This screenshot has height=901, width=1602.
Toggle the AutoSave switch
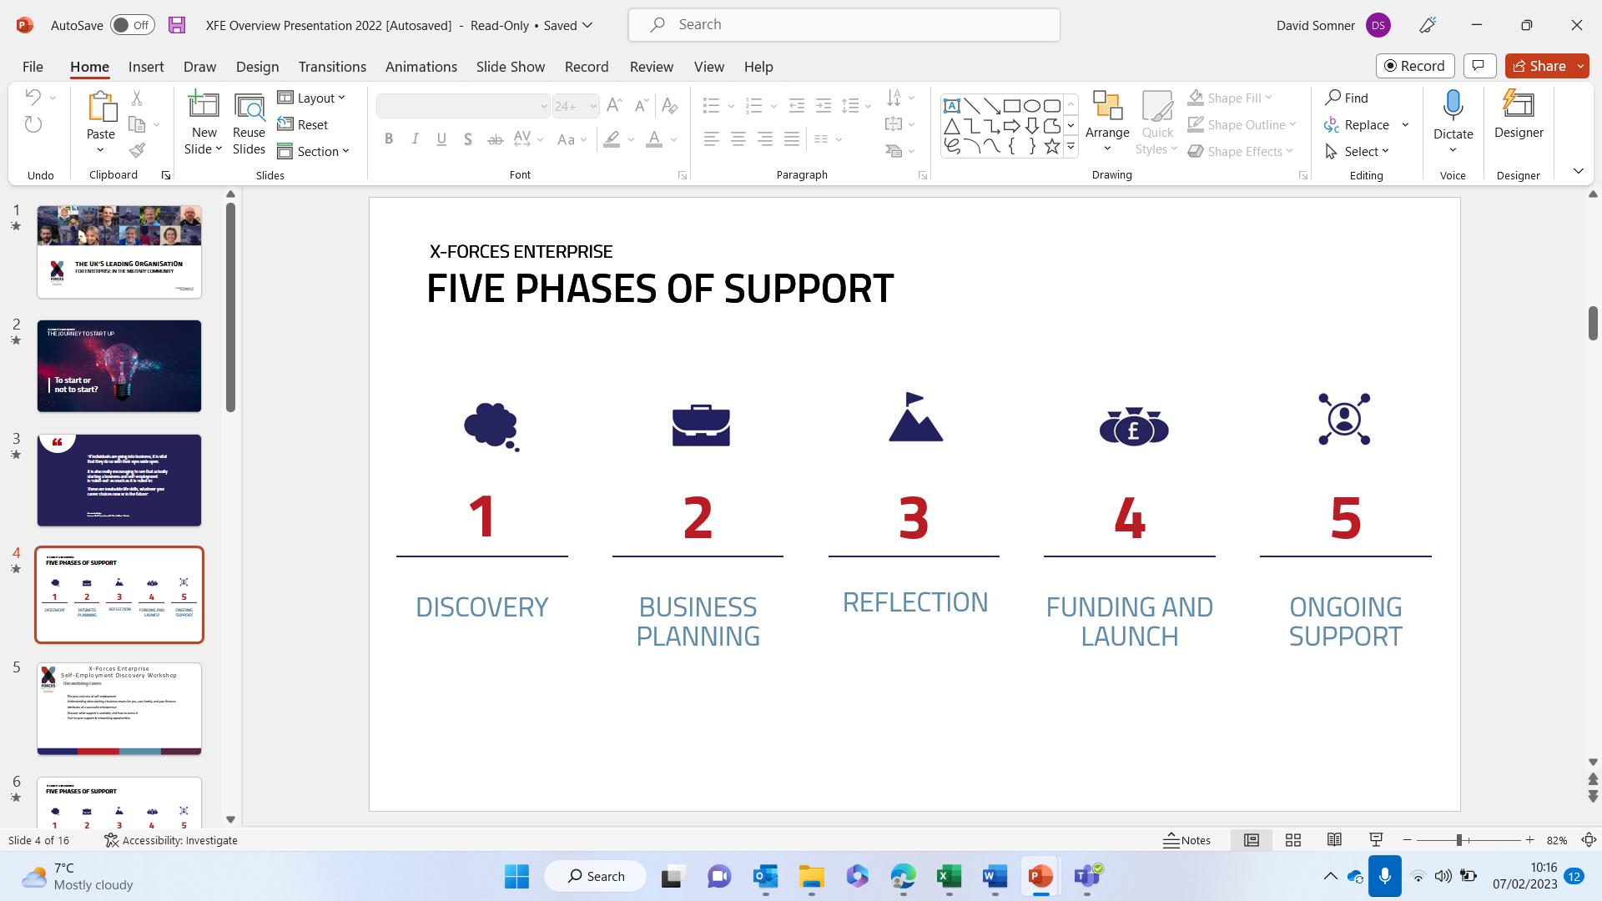[132, 25]
